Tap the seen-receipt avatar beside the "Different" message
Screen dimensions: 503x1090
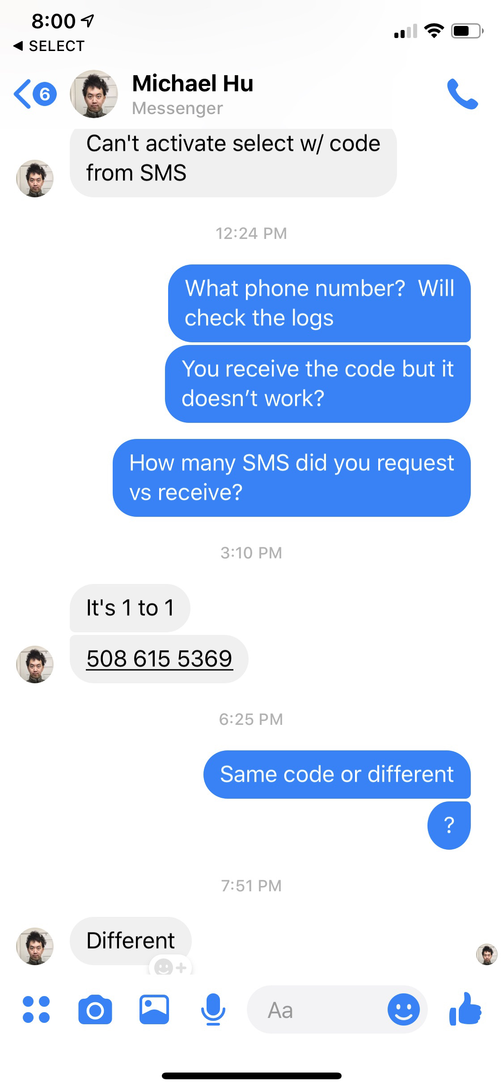[x=487, y=954]
